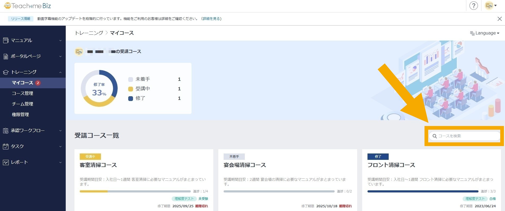The width and height of the screenshot is (505, 211).
Task: Click the 受講中 legend color swatch
Action: coord(131,89)
